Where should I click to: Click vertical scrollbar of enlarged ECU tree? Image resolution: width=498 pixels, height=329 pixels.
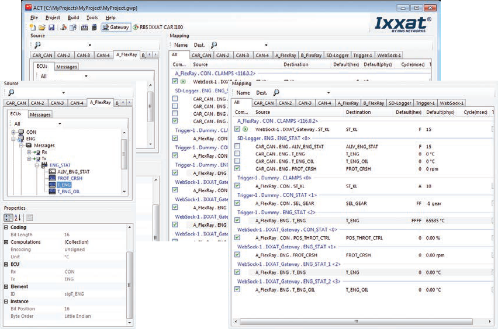124,154
